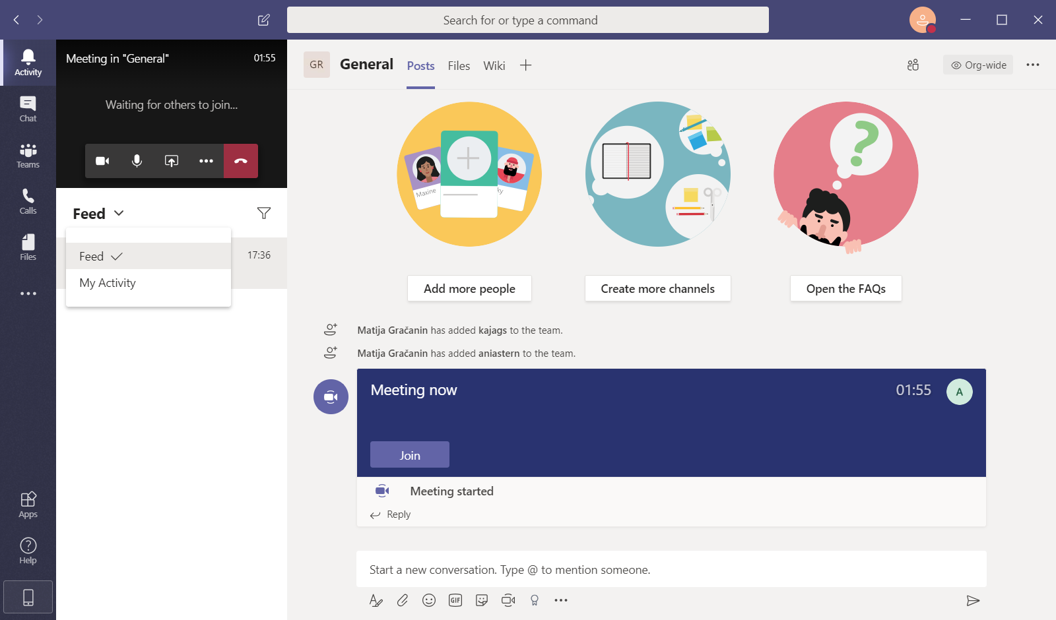Viewport: 1056px width, 620px height.
Task: Click the search or command box
Action: 528,20
